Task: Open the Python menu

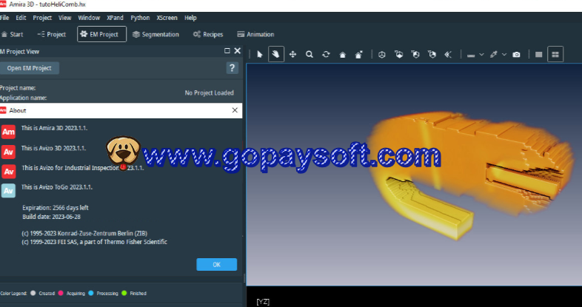Action: point(140,18)
